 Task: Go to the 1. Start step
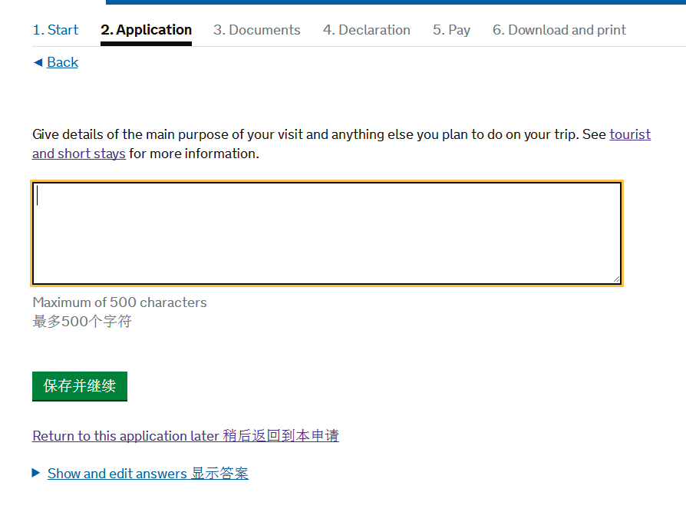coord(55,30)
